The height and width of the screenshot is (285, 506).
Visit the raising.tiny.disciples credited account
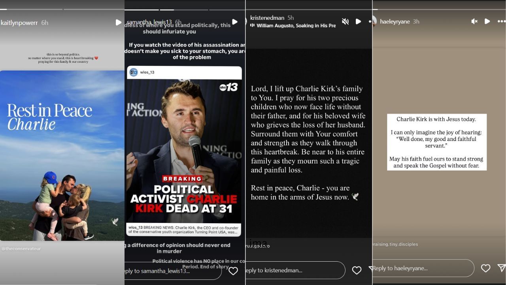coord(395,244)
